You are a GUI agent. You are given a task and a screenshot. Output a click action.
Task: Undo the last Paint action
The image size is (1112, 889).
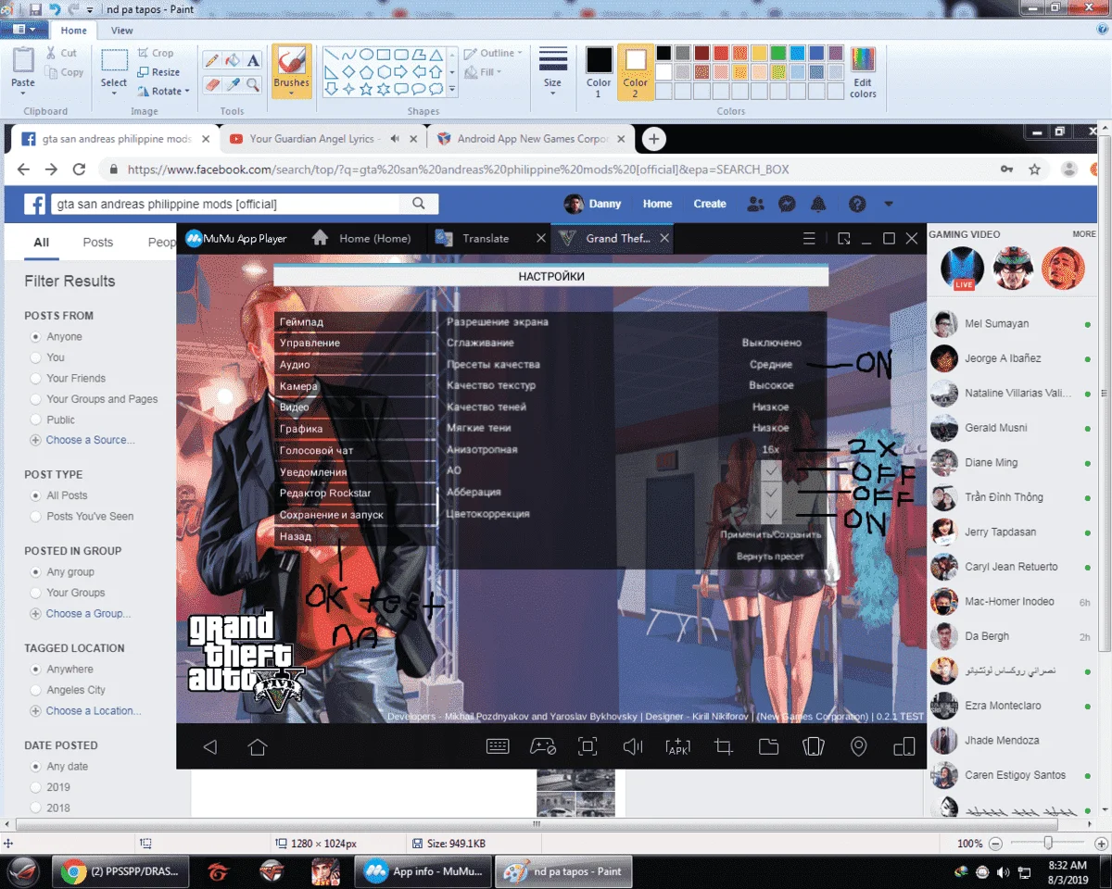55,9
